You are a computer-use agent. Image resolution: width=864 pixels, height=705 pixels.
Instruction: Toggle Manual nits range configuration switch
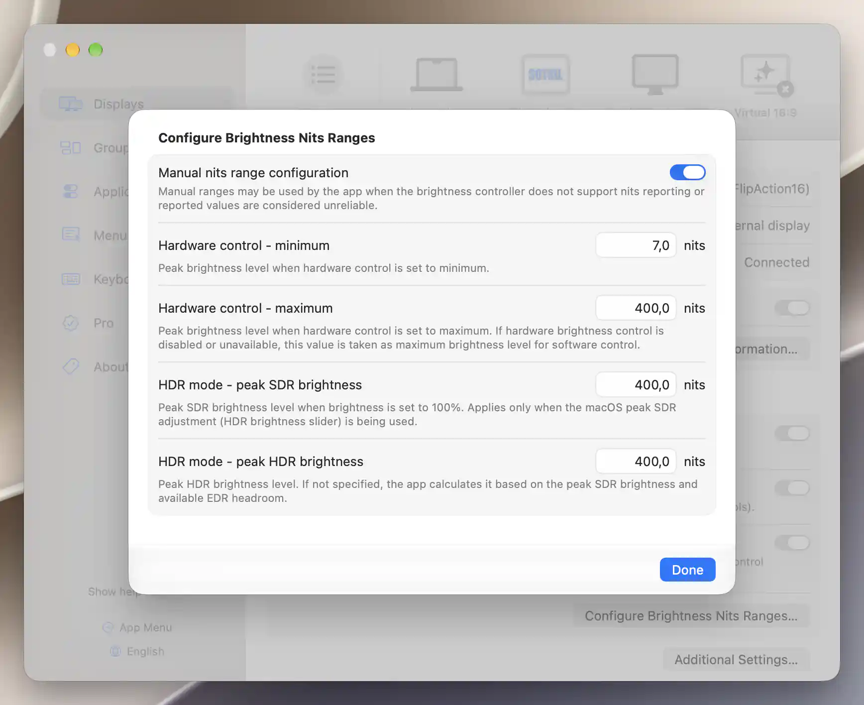click(x=687, y=172)
